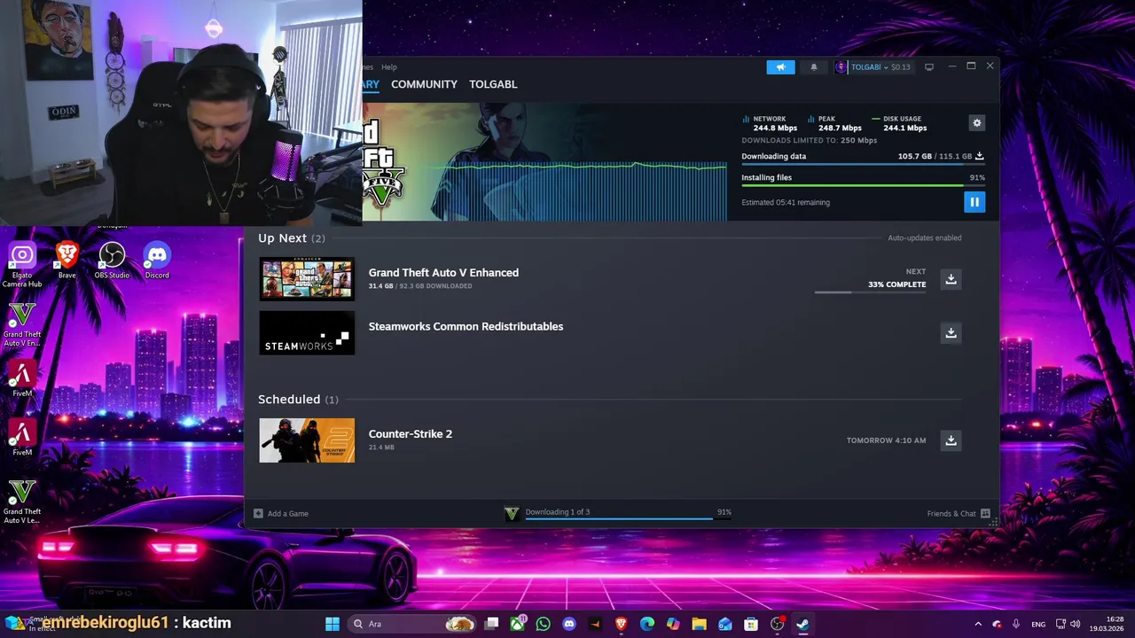Open OBS Studio from taskbar

click(x=777, y=624)
